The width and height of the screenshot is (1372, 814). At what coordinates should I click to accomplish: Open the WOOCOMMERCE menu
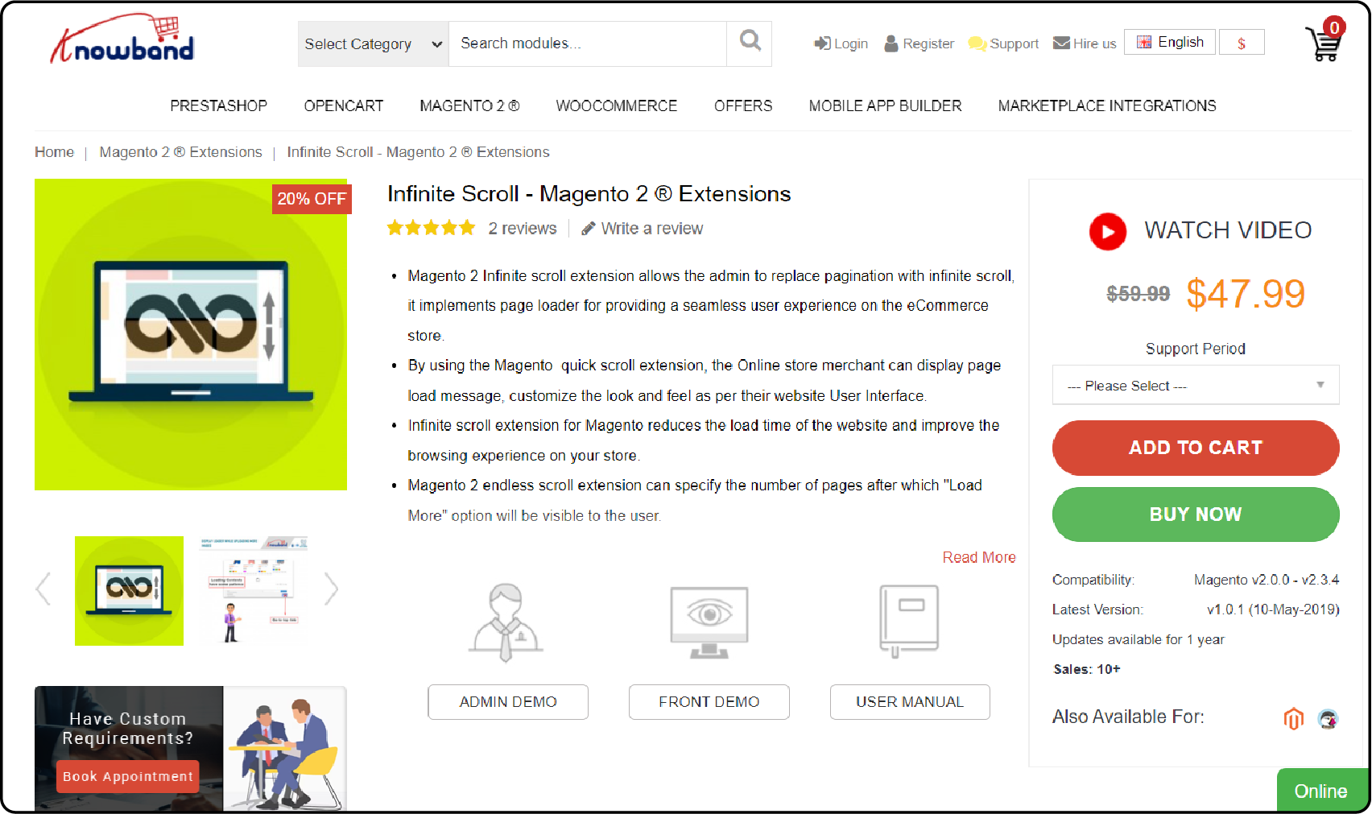[617, 105]
